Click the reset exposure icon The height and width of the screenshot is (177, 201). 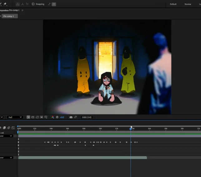point(57,117)
